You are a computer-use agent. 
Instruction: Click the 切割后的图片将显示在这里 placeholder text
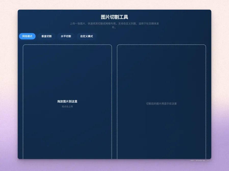[161, 104]
